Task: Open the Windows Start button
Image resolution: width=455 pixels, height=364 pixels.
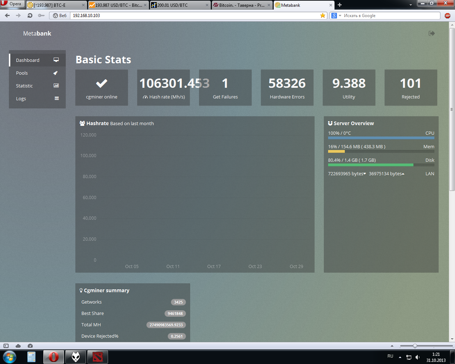Action: [9, 357]
